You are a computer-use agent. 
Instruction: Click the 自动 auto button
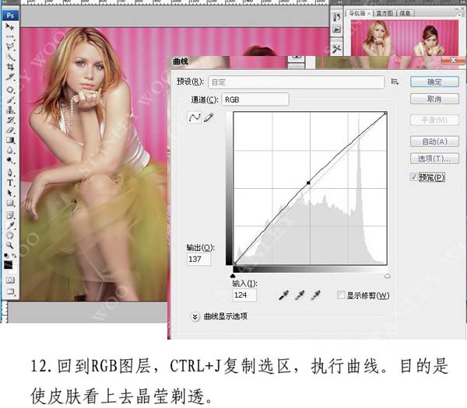434,141
